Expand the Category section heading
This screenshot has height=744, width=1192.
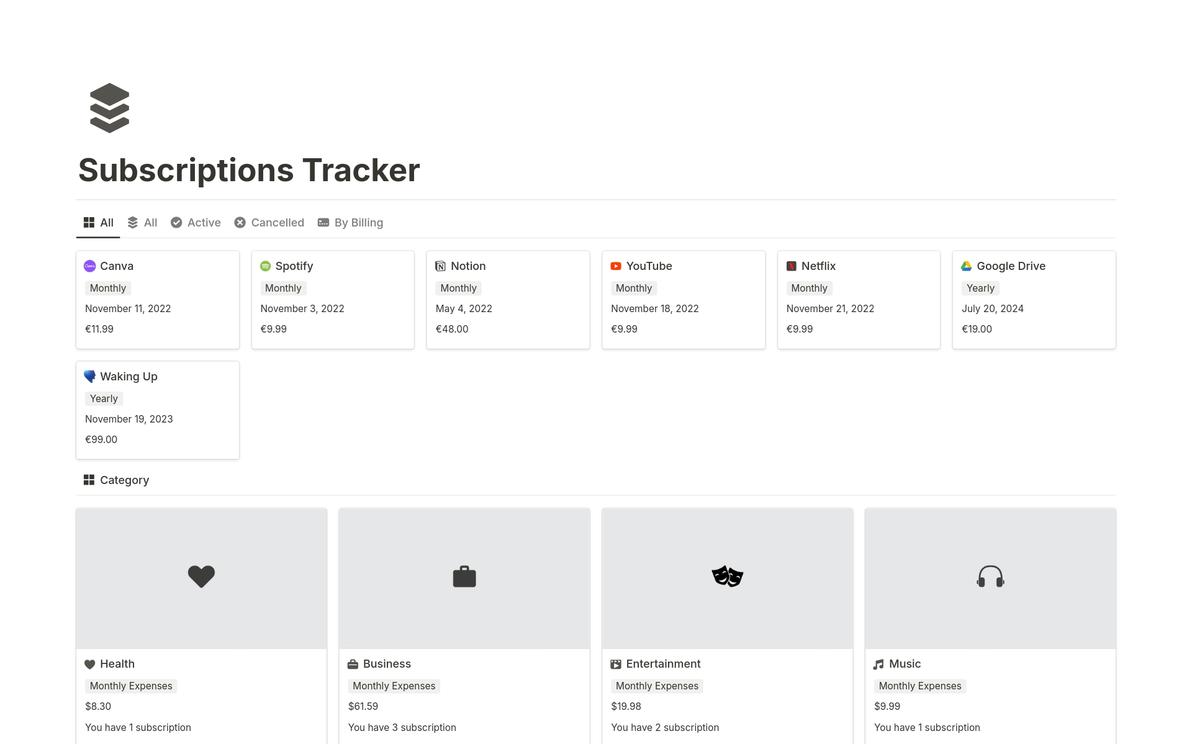[124, 480]
